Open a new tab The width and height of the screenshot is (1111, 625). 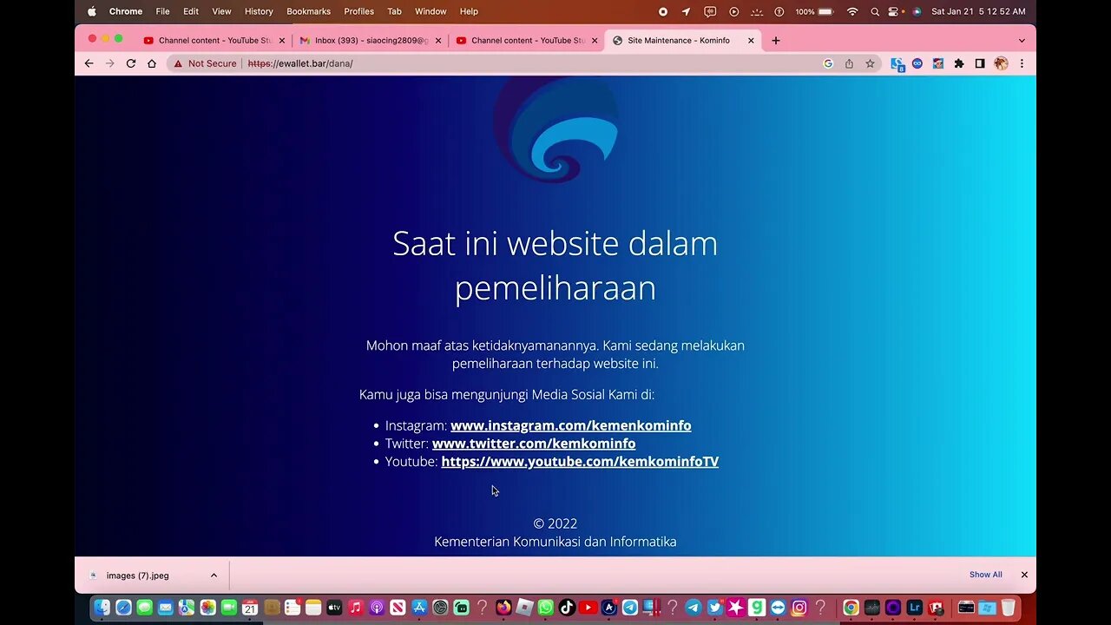776,40
